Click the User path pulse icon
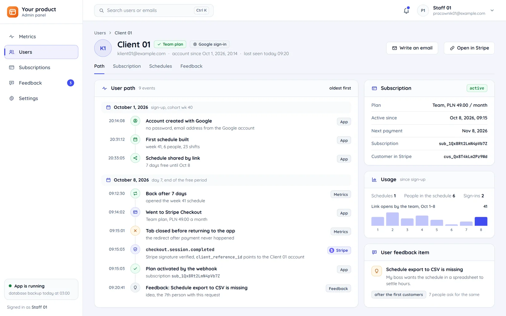Viewport: 506px width, 316px height. point(105,88)
